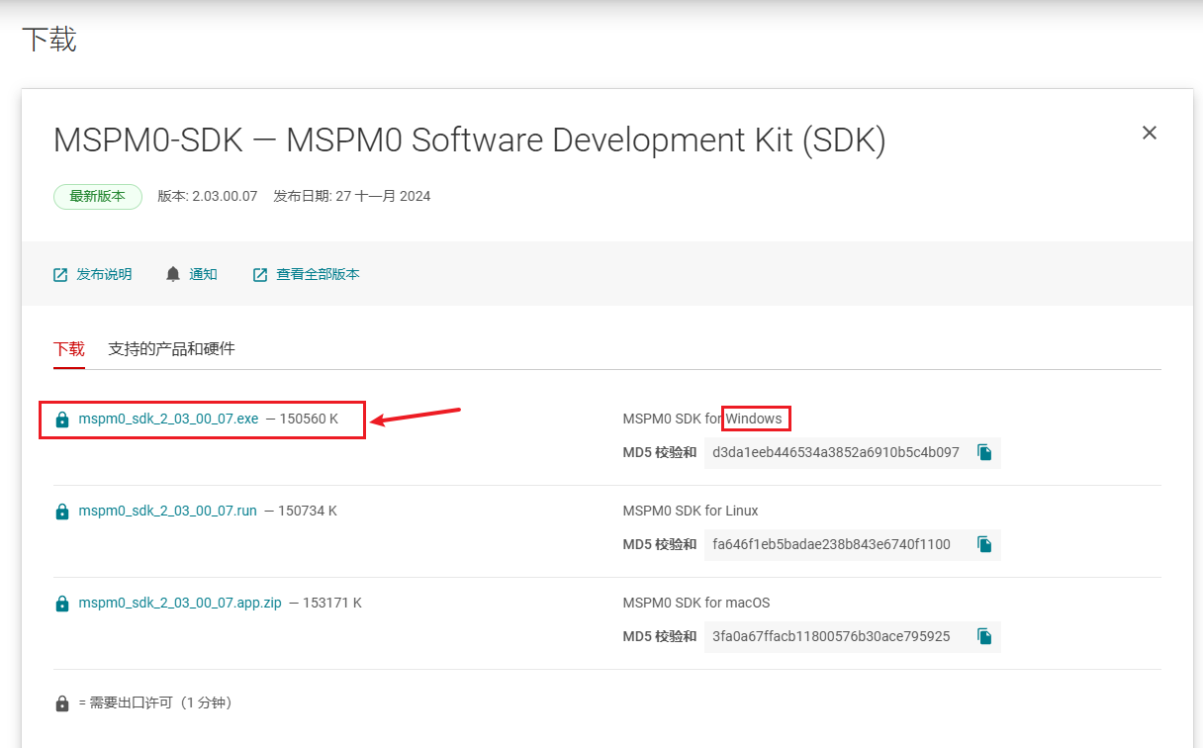Close the MSPM0-SDK download panel
This screenshot has height=748, width=1203.
pyautogui.click(x=1149, y=133)
